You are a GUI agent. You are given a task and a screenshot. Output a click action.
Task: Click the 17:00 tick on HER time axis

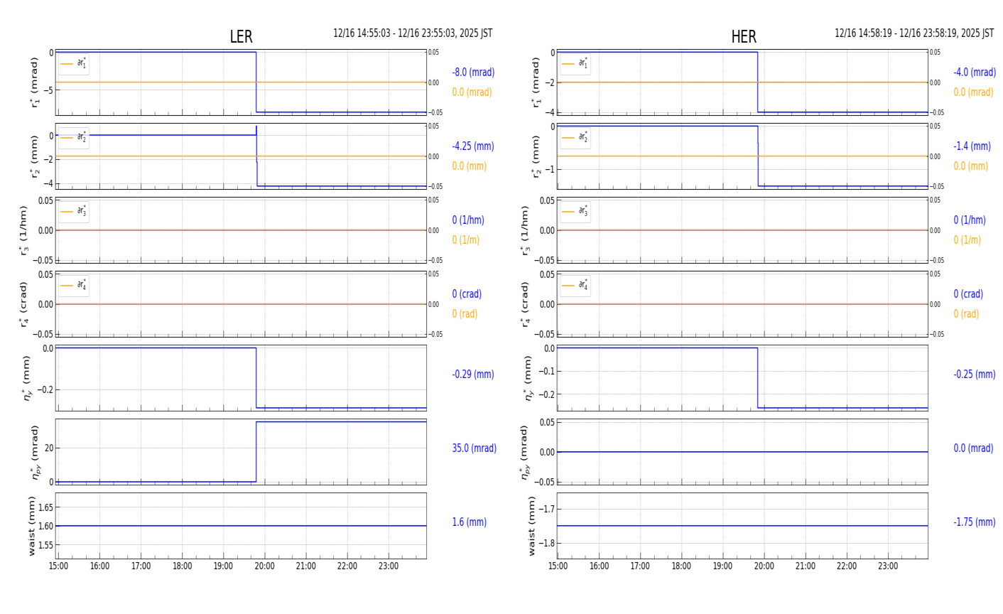(641, 566)
